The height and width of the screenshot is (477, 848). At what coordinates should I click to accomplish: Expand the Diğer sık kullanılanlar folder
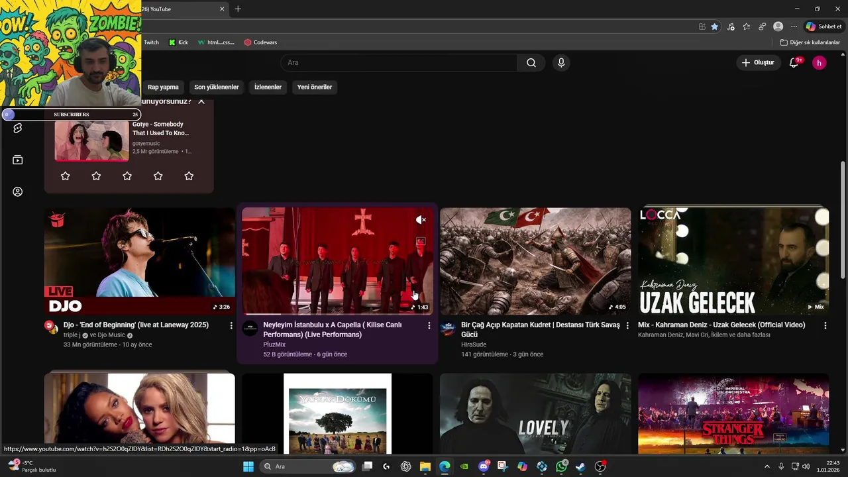810,42
